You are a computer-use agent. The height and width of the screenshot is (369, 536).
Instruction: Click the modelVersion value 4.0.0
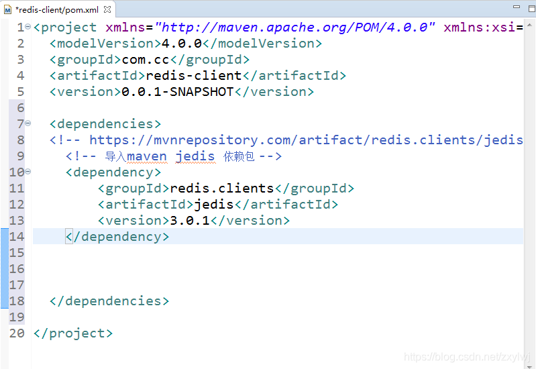[x=182, y=44]
